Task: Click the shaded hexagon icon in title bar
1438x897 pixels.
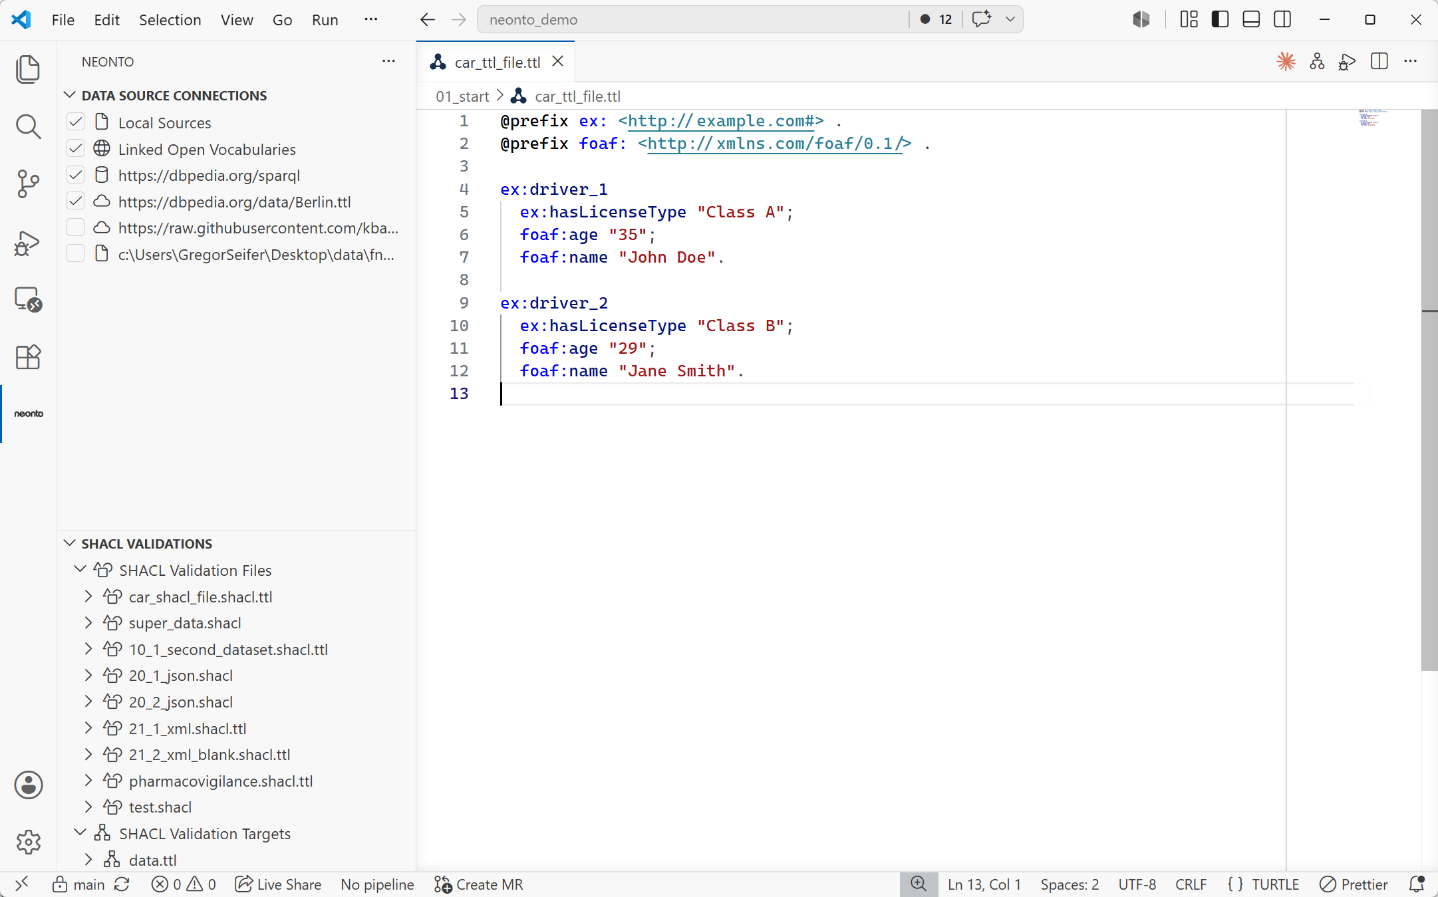Action: coord(1141,19)
